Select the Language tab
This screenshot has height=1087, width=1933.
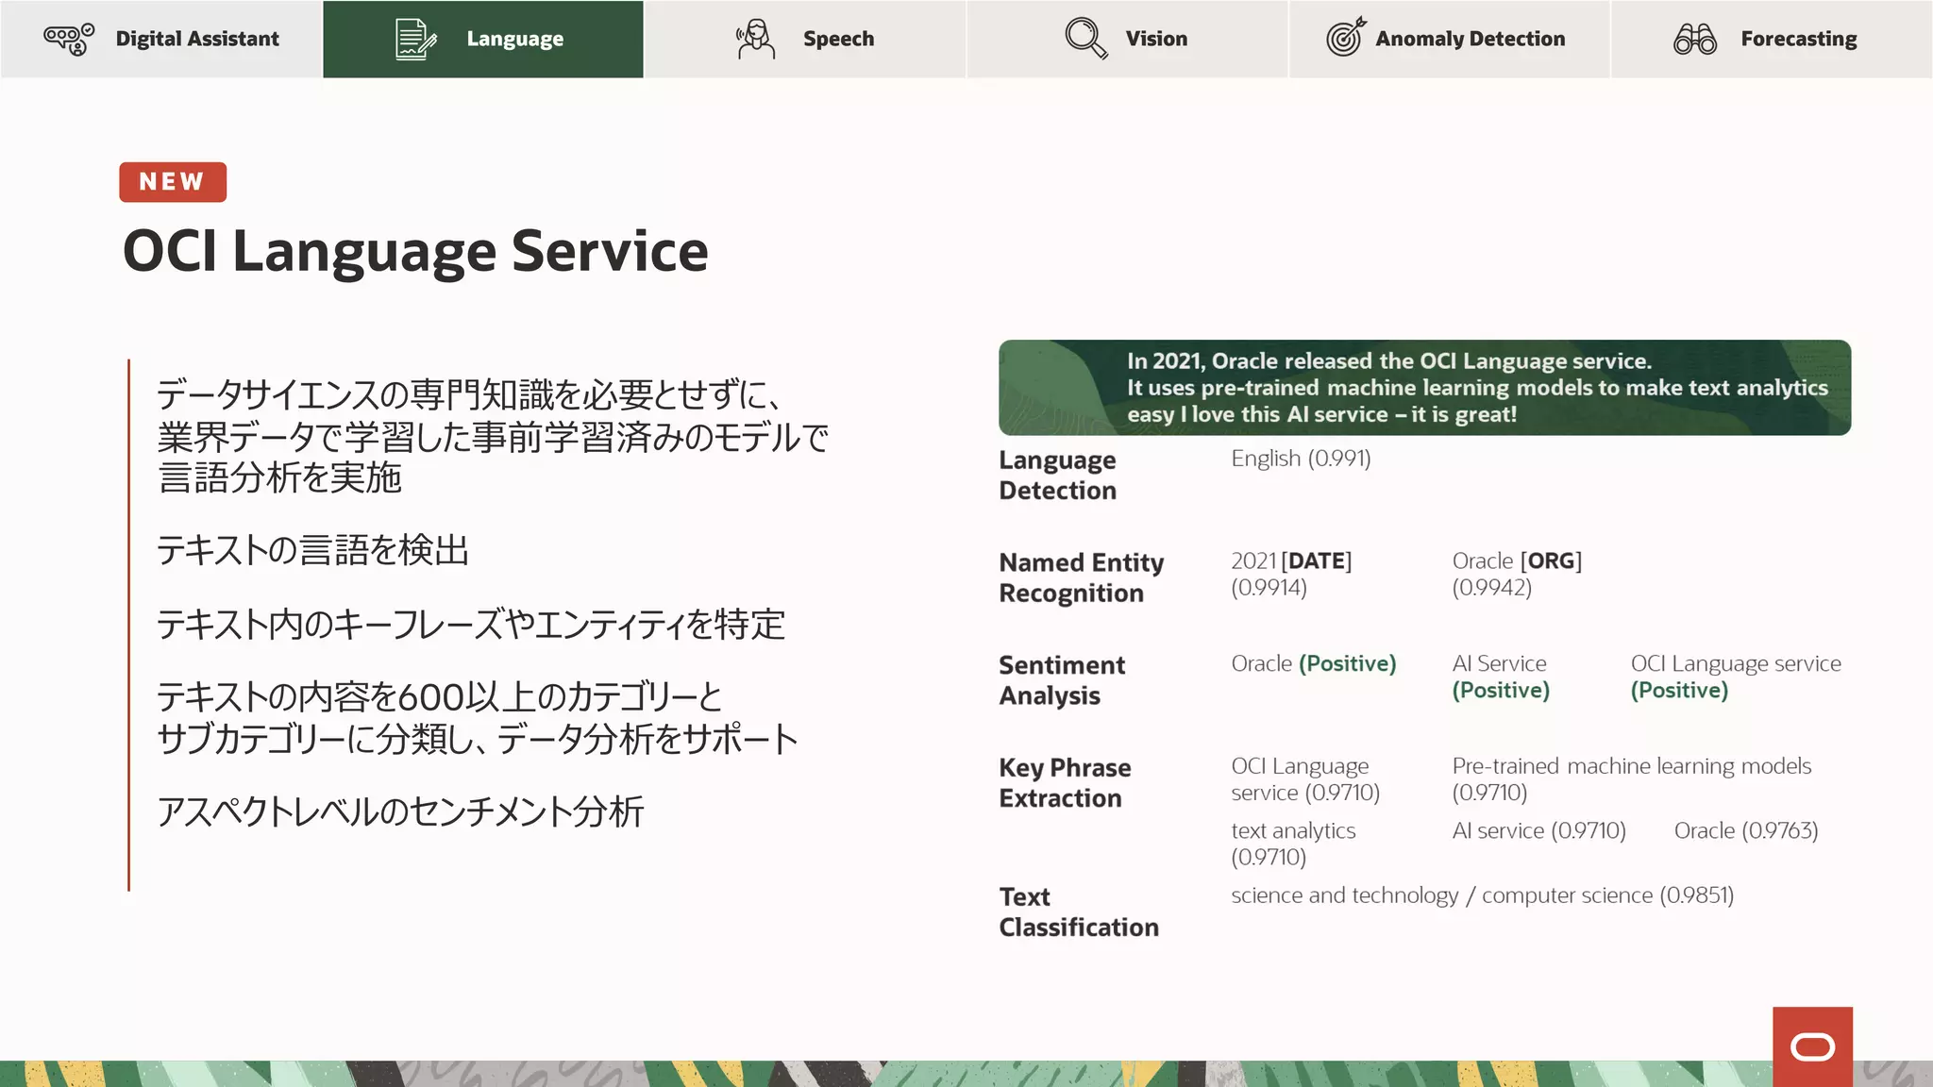coord(483,39)
